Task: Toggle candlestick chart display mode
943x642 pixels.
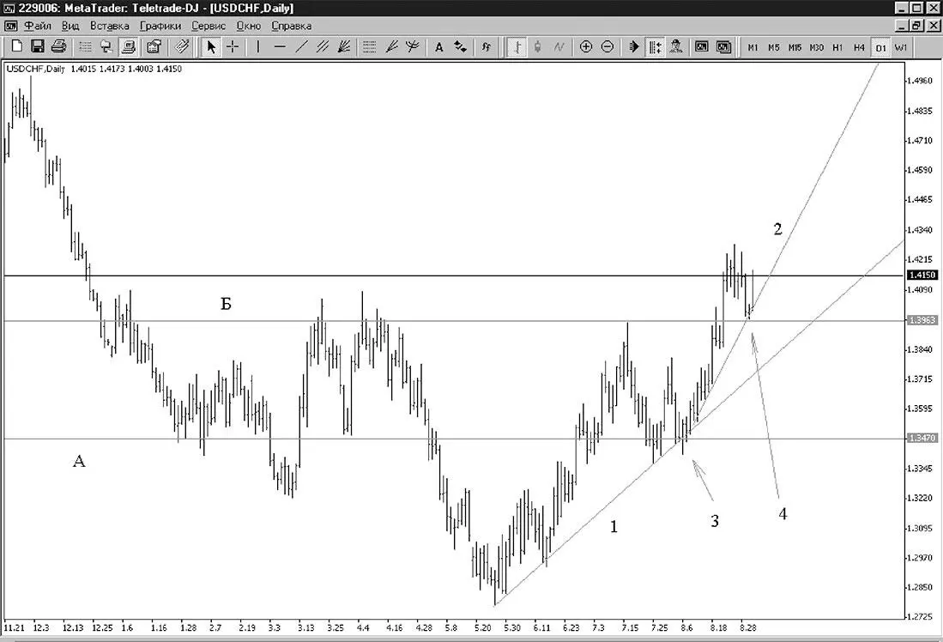Action: (x=538, y=46)
